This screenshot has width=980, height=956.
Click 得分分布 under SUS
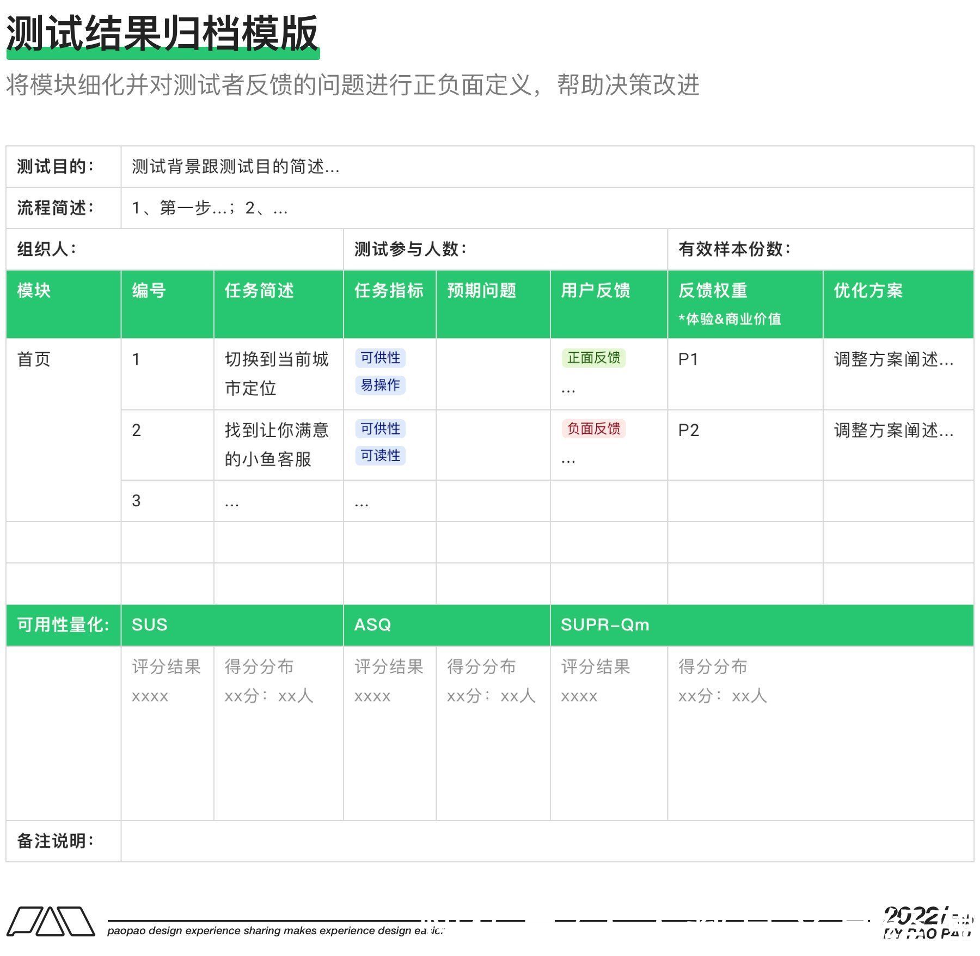[259, 667]
